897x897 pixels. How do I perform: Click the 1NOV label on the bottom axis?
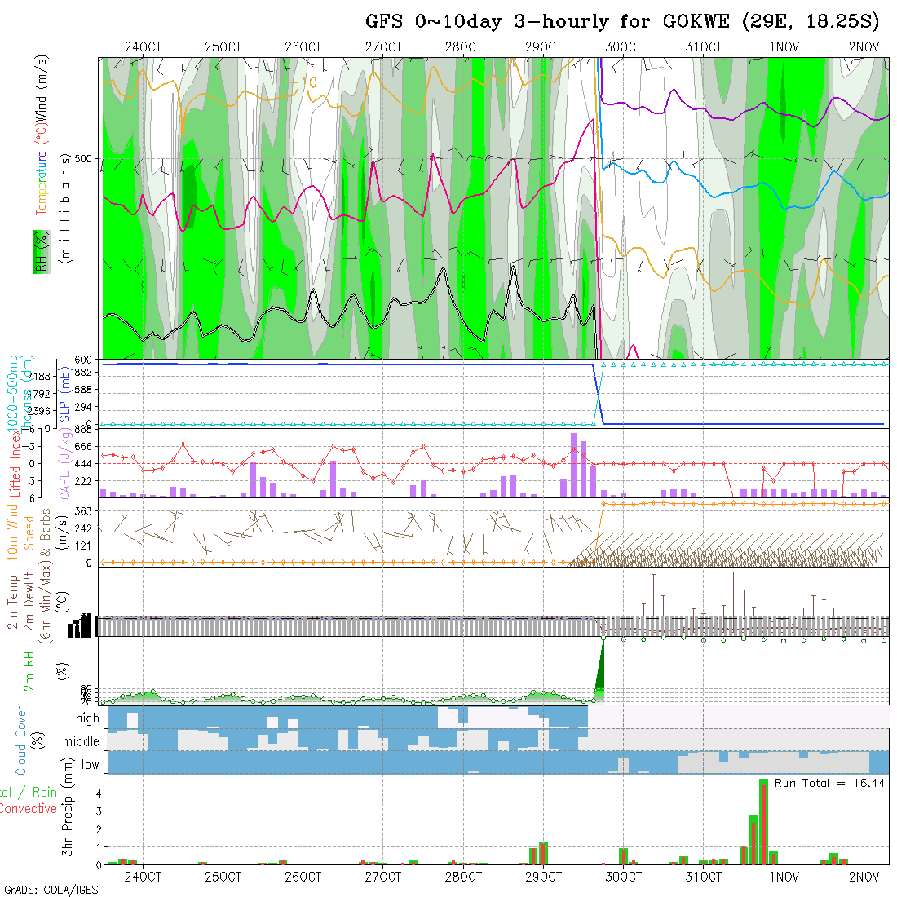[784, 877]
